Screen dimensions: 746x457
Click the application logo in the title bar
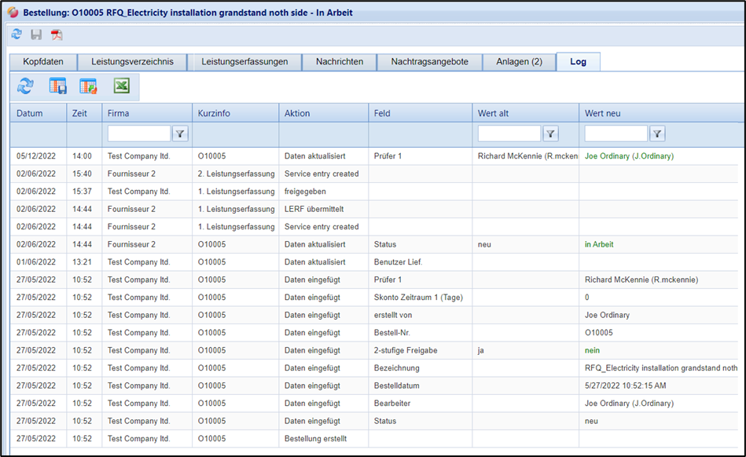tap(13, 12)
